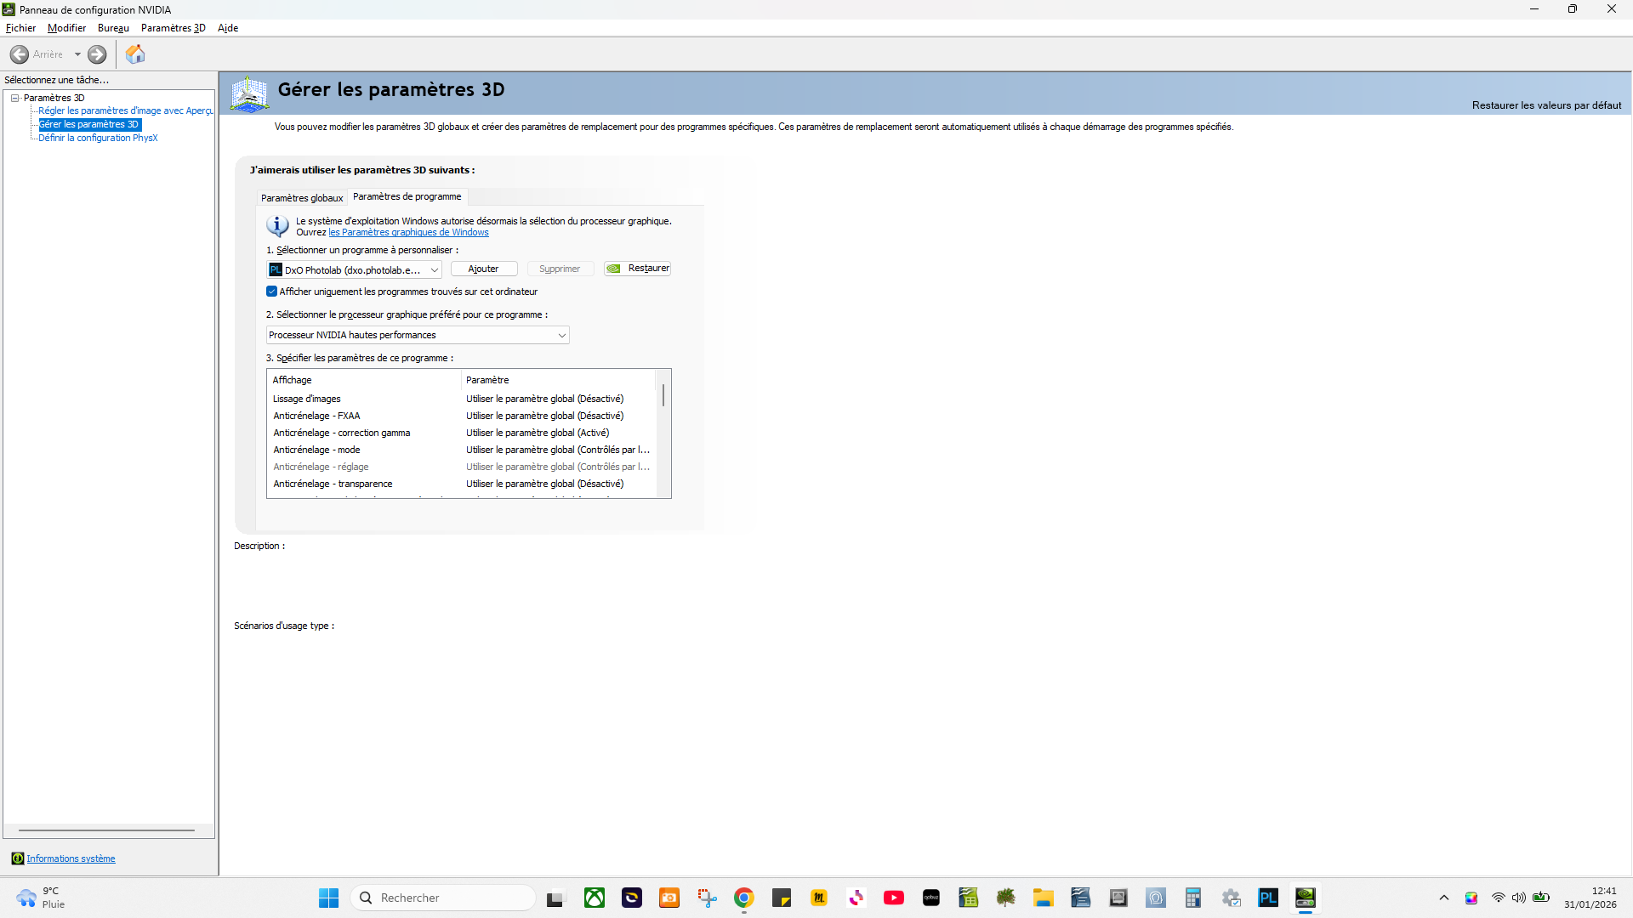The image size is (1633, 918).
Task: Collapse the Paramètres 3D tree node
Action: 15,98
